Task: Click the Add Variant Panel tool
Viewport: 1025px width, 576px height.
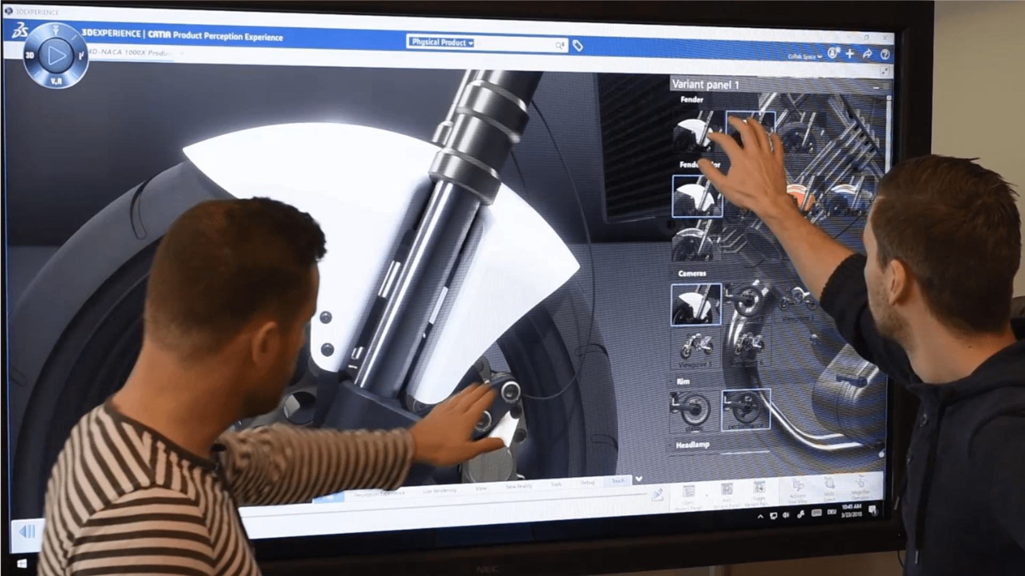Action: point(727,494)
